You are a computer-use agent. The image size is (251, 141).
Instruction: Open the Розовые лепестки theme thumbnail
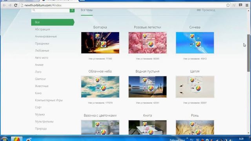pos(147,43)
